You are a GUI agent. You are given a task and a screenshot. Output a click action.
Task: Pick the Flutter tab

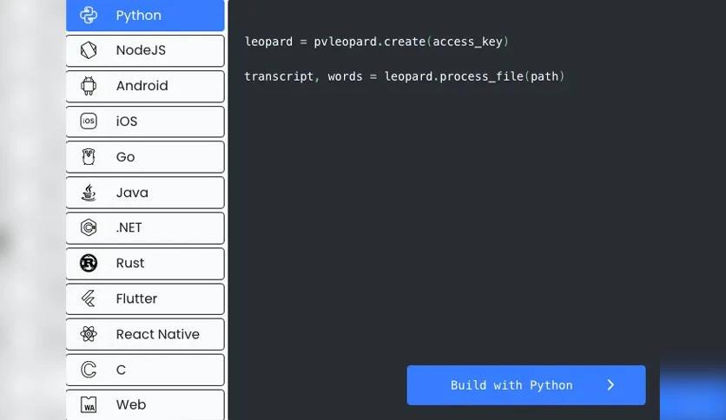145,299
